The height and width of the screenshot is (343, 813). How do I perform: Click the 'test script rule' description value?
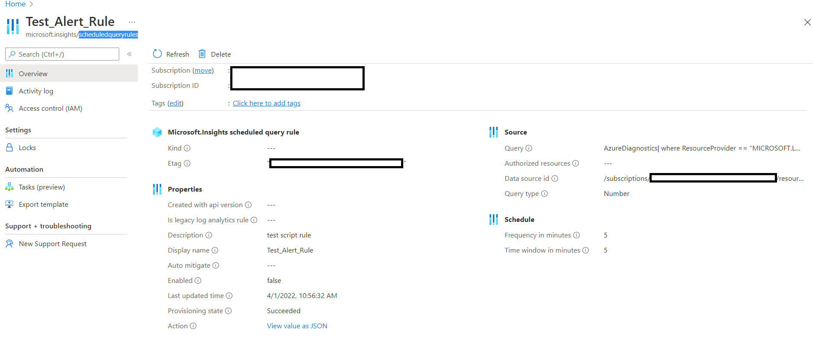289,235
